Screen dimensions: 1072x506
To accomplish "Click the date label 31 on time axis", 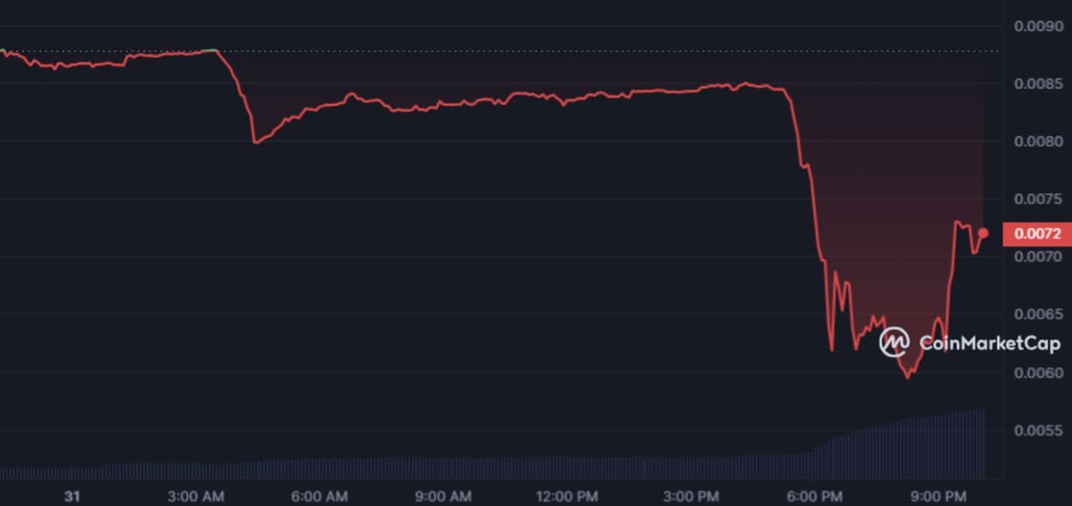I will (72, 497).
